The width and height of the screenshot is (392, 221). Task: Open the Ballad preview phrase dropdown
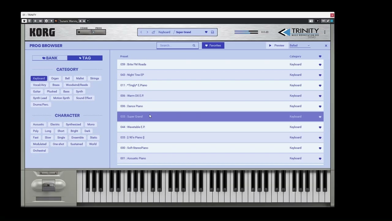[300, 45]
